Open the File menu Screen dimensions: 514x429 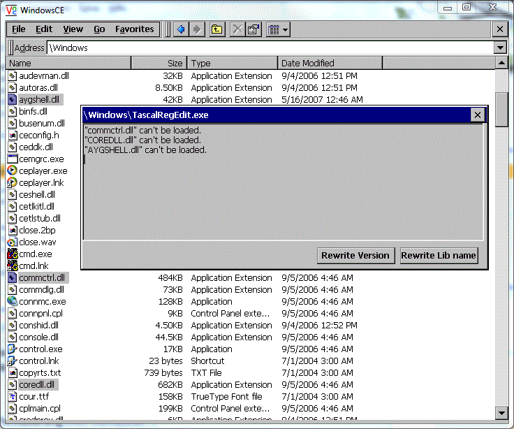point(19,29)
